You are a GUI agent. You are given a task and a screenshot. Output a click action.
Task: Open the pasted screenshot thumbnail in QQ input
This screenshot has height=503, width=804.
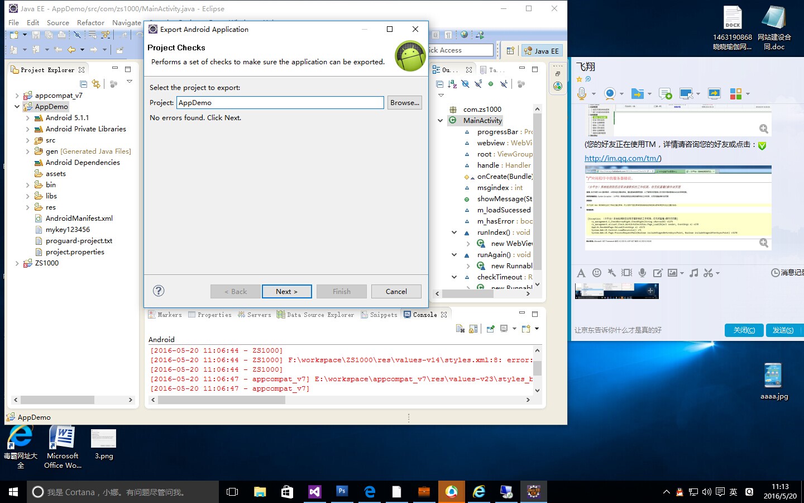(617, 291)
